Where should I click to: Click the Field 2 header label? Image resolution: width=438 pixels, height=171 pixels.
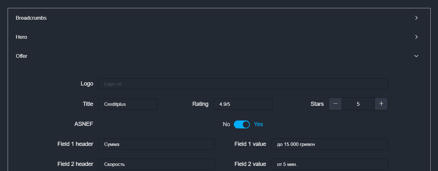(x=75, y=164)
